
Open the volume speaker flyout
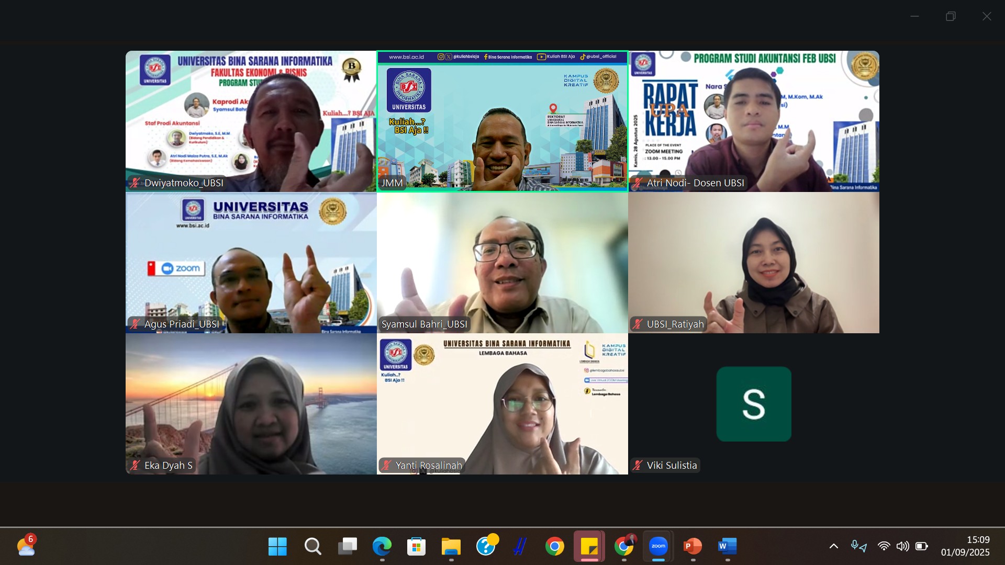click(902, 546)
